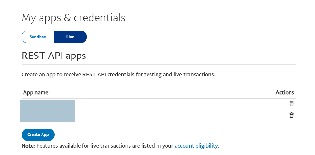Click the word 'credentials' in page title
Viewport: 315px width, 155px height.
[x=100, y=18]
